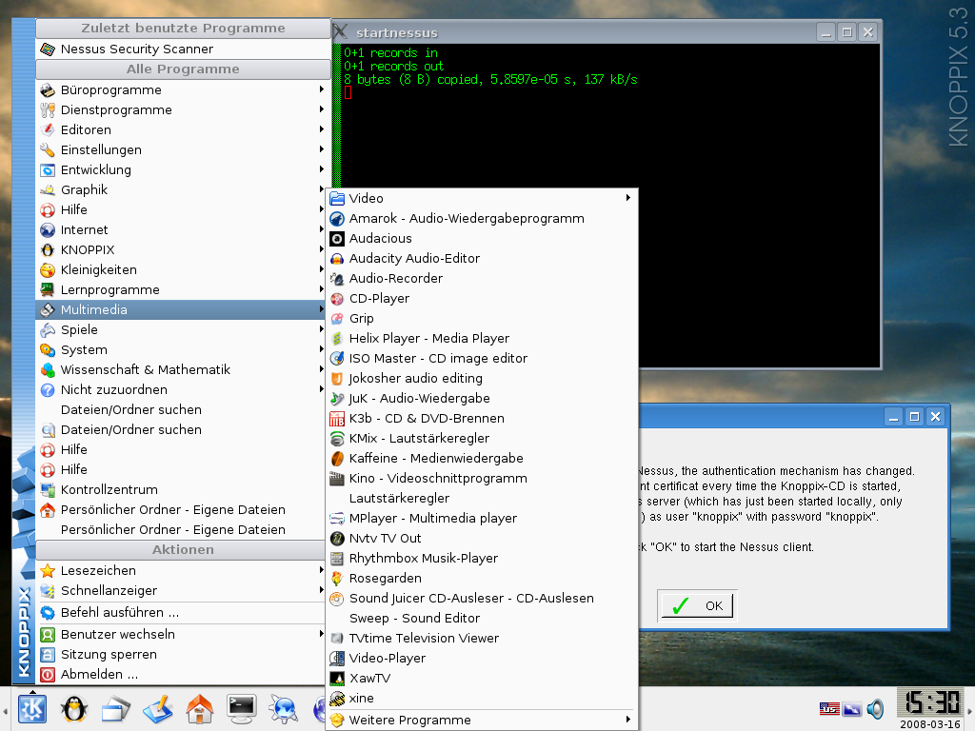Open the home folder icon in panel

coord(200,708)
